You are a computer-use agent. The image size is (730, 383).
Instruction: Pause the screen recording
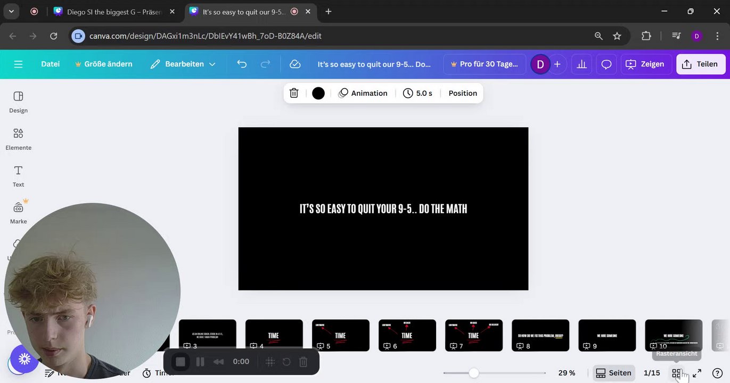(x=200, y=362)
